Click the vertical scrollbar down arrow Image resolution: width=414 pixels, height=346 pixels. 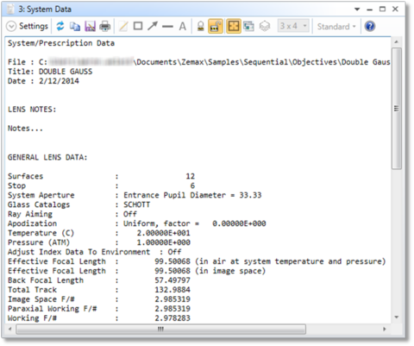[397, 318]
